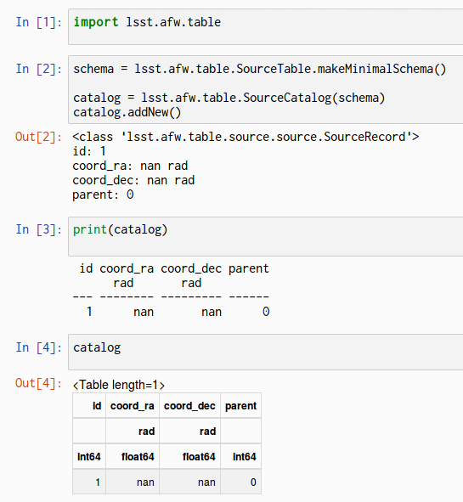The height and width of the screenshot is (502, 463).
Task: Click the 'float64' dtype cell under coord_dec
Action: point(189,456)
